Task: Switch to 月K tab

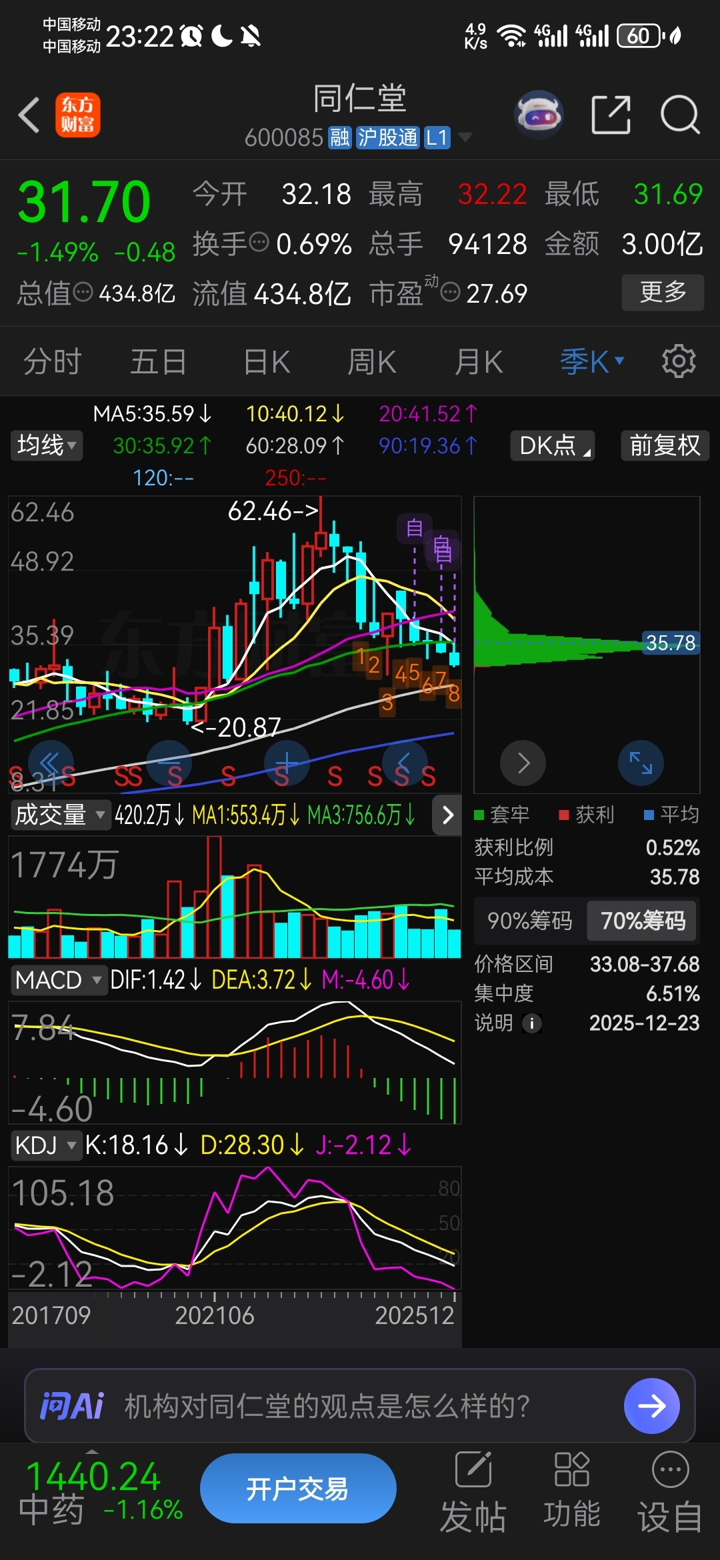Action: 479,362
